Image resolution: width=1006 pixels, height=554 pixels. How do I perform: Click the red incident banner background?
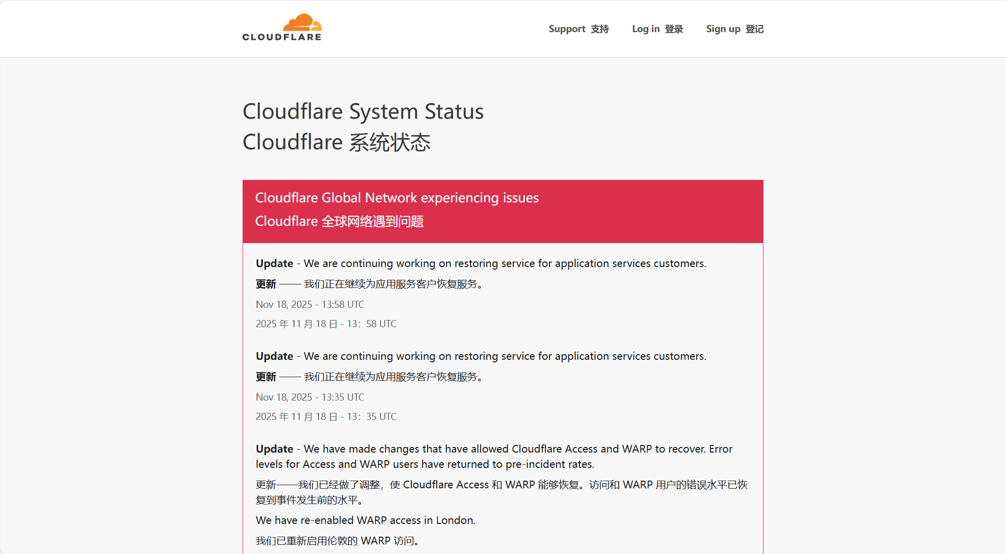(663, 212)
